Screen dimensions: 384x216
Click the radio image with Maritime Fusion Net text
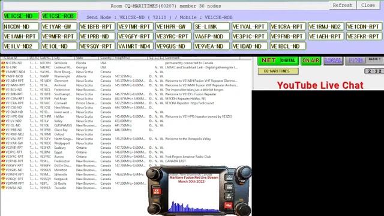click(199, 191)
